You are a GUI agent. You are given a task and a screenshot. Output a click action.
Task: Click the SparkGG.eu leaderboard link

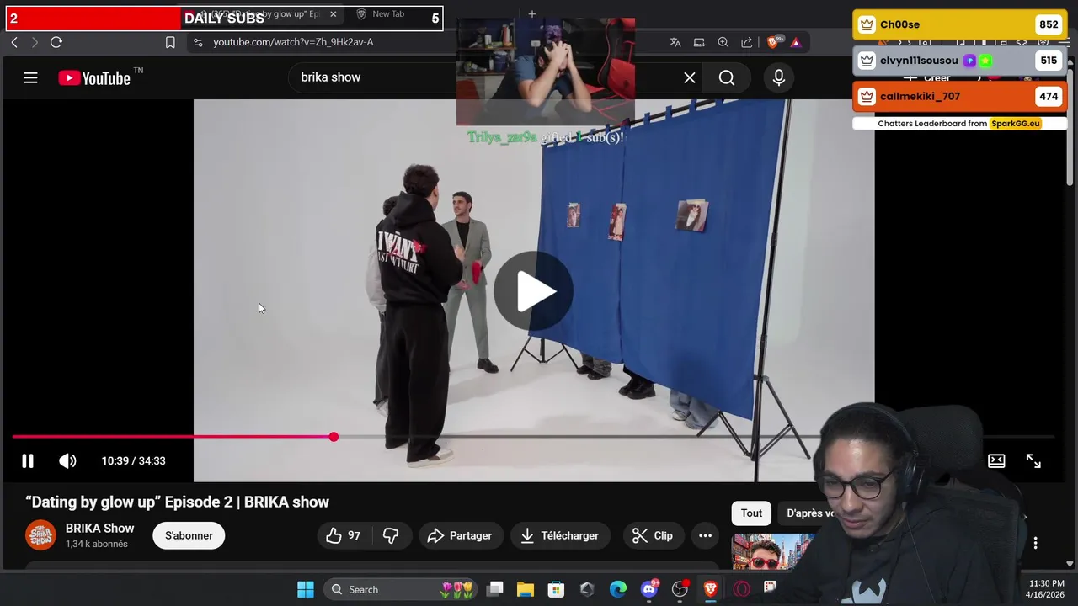pyautogui.click(x=1016, y=124)
